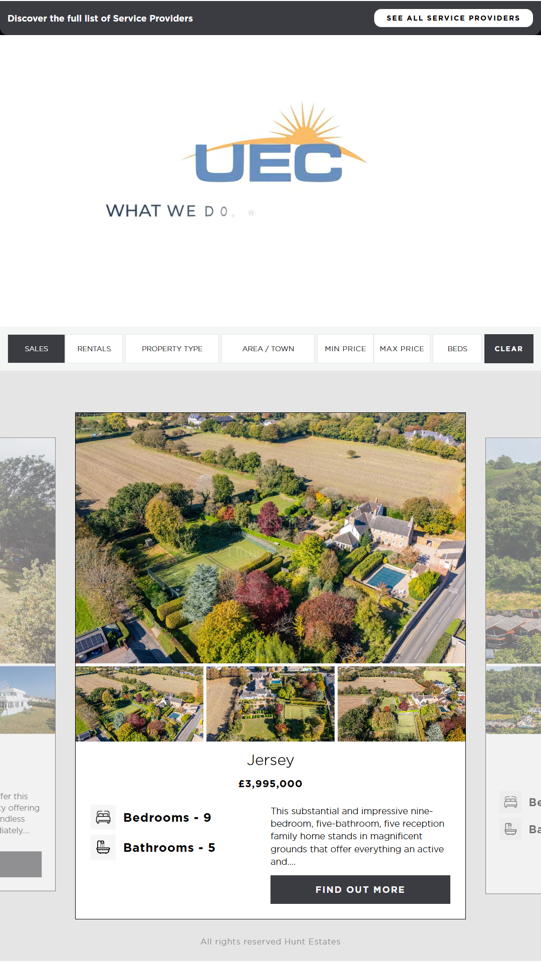Open the main aerial property photo
Image resolution: width=541 pixels, height=962 pixels.
pyautogui.click(x=270, y=538)
